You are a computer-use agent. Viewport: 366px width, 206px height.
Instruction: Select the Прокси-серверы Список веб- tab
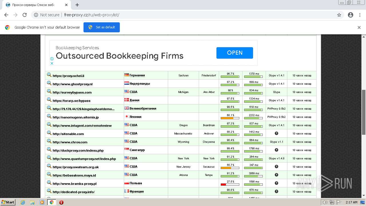click(37, 5)
